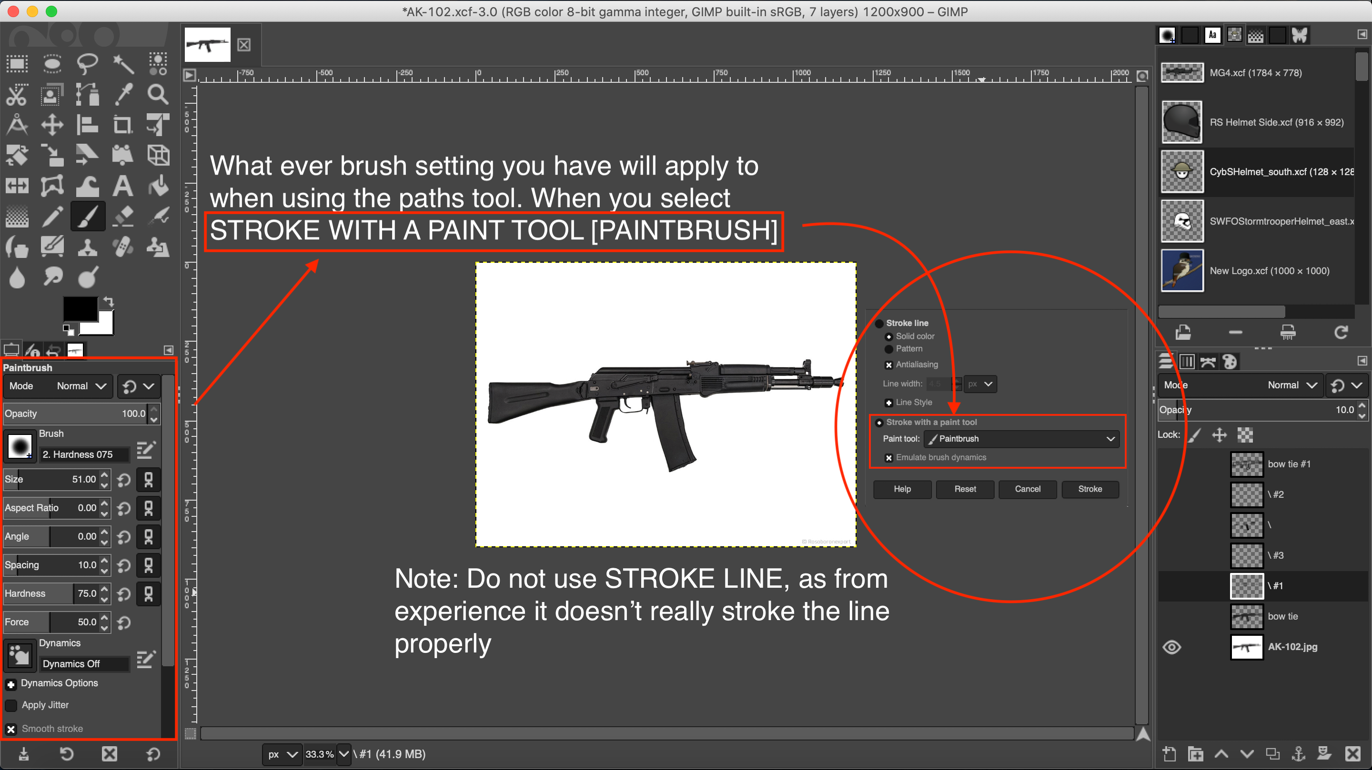Toggle the Smooth stroke checkbox
Screen dimensions: 1372x770
pyautogui.click(x=11, y=729)
